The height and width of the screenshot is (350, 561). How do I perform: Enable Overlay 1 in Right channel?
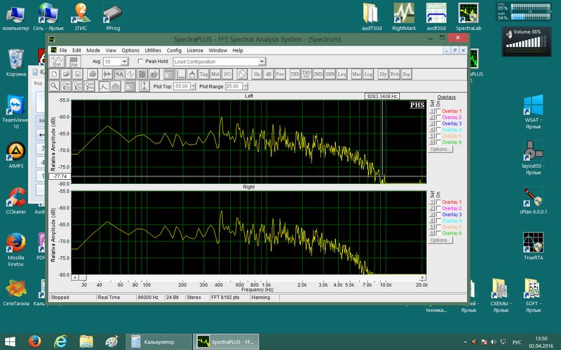click(438, 202)
